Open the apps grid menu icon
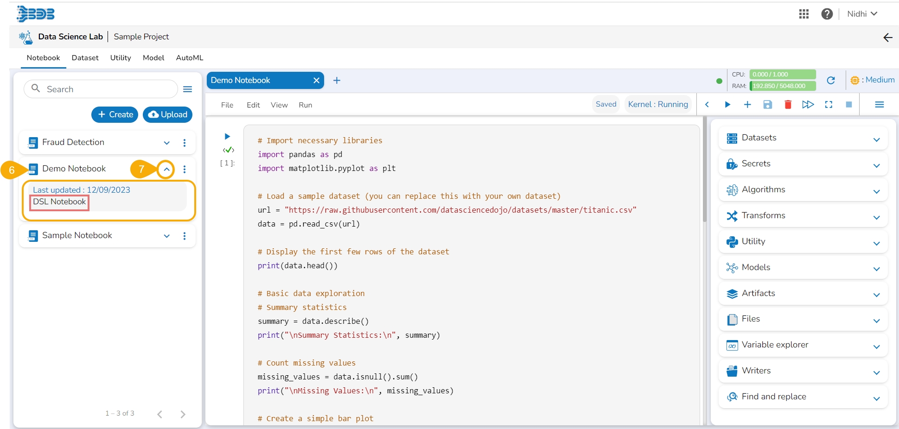Image resolution: width=899 pixels, height=429 pixels. (804, 14)
